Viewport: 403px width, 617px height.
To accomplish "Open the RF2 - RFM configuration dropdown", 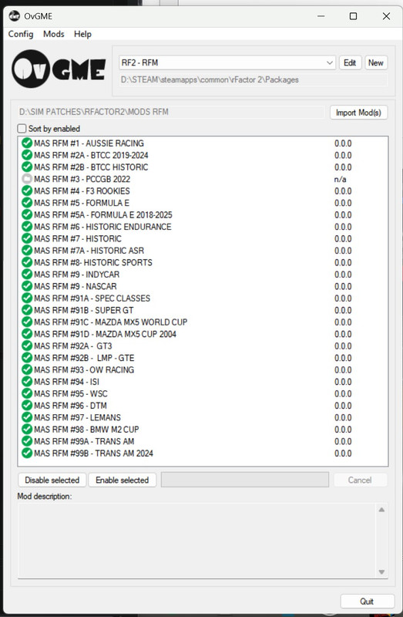I will [x=227, y=62].
